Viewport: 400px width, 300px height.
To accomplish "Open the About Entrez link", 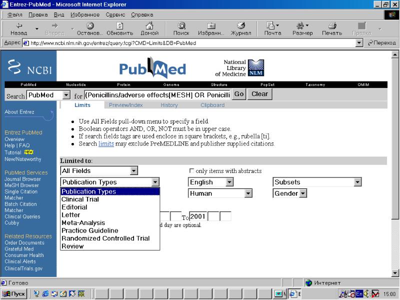I will (x=19, y=112).
